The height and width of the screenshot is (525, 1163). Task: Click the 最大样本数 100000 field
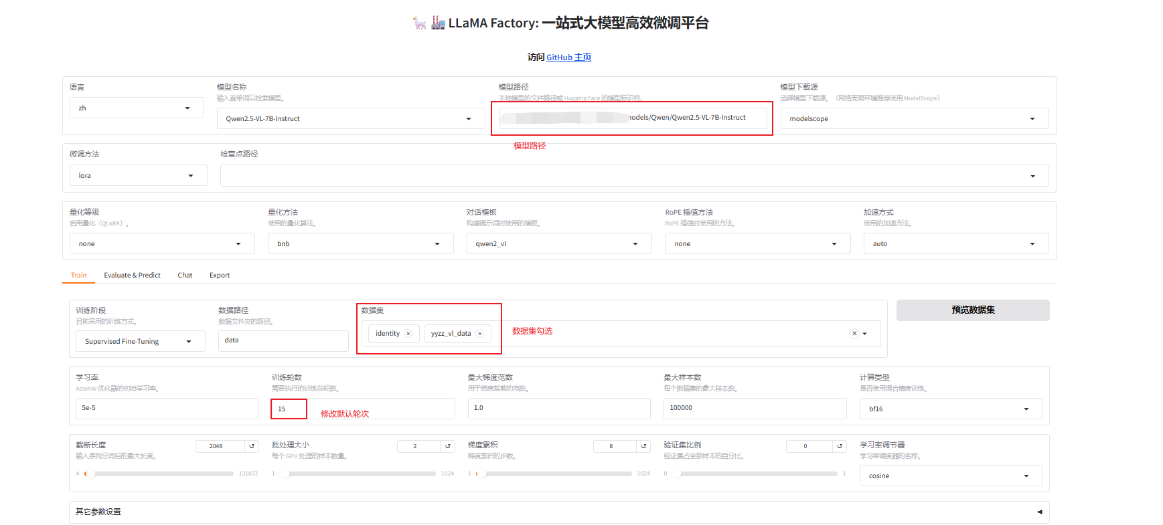[755, 408]
